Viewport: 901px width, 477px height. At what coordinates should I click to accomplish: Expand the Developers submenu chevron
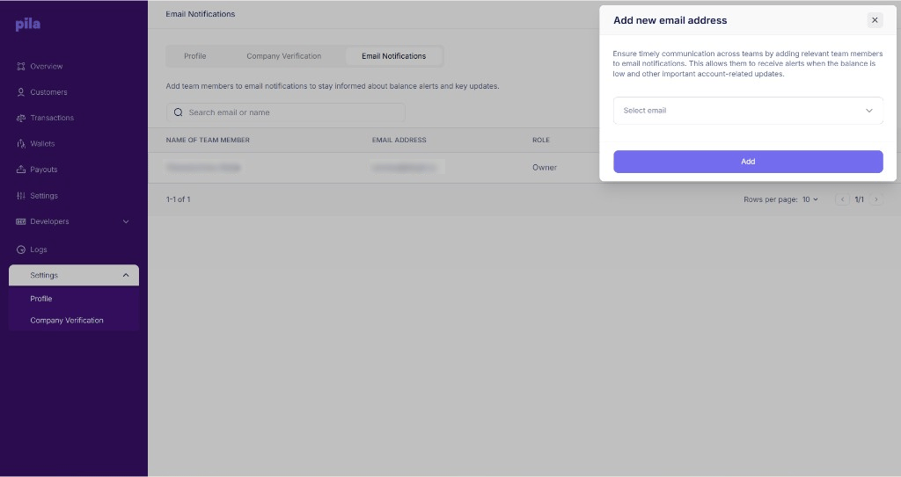tap(126, 221)
